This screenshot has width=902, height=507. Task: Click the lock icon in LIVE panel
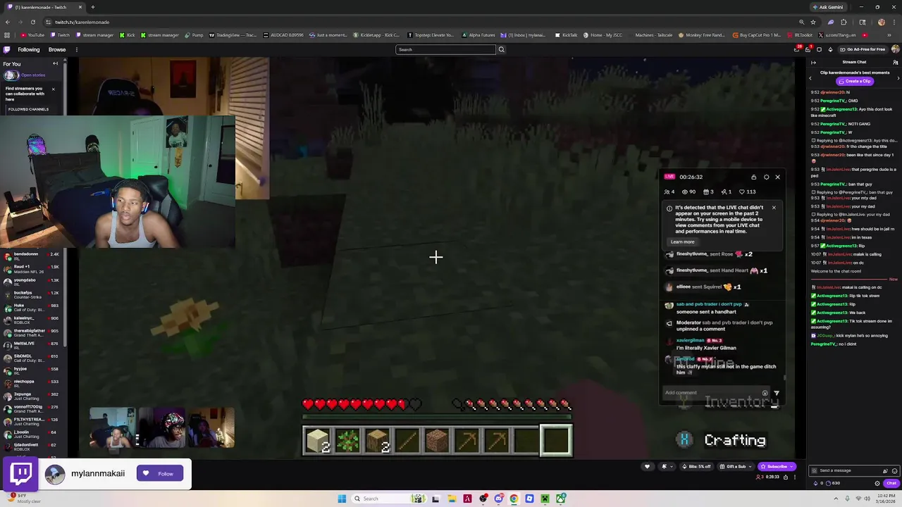(753, 177)
